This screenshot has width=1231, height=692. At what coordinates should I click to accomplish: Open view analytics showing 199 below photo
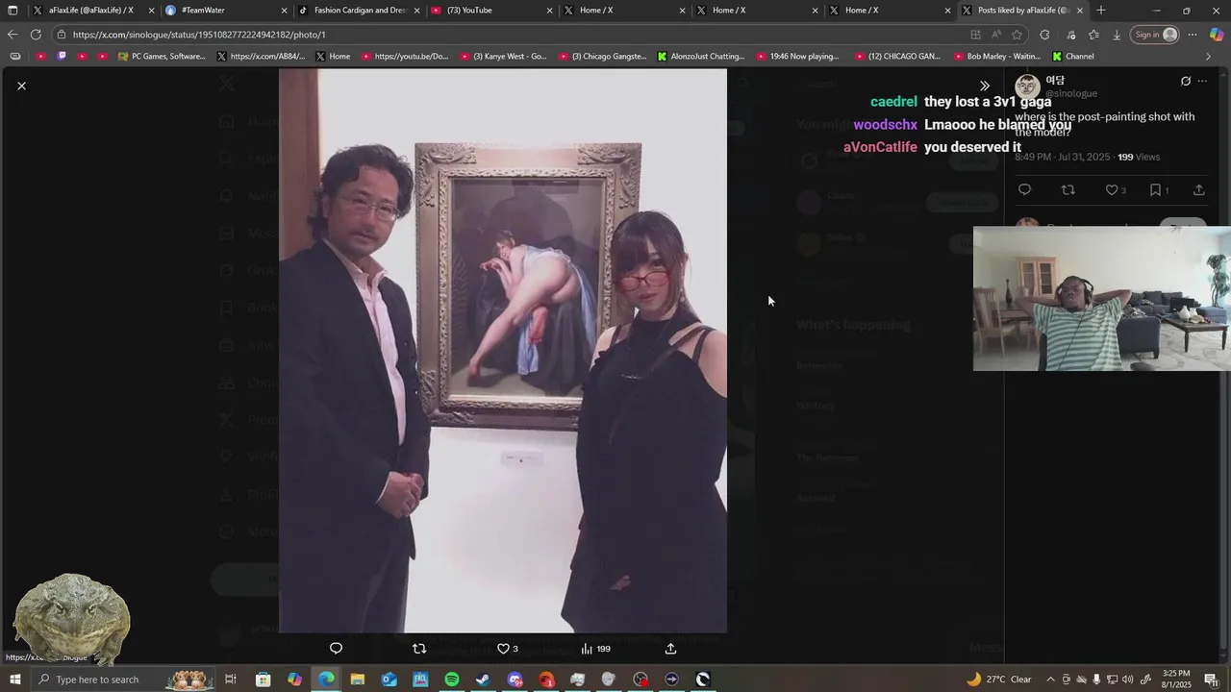point(595,649)
